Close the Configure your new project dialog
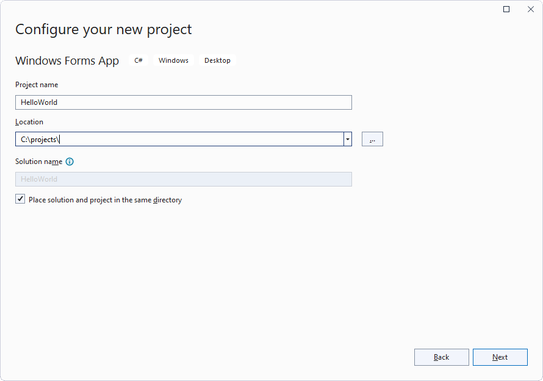 tap(531, 9)
